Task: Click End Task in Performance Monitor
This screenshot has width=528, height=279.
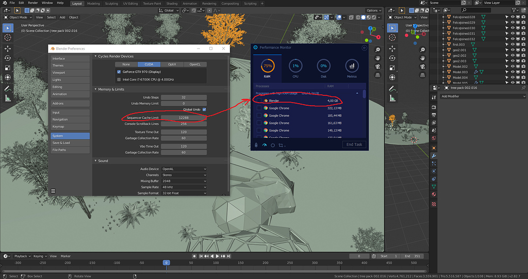Action: 354,144
